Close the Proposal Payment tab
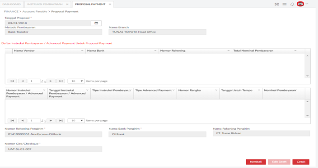This screenshot has height=168, width=318. pos(110,4)
